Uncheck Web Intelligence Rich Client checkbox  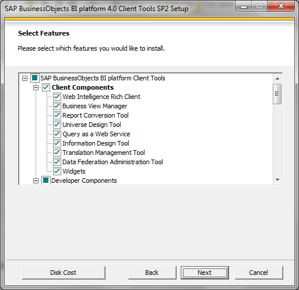pos(57,97)
